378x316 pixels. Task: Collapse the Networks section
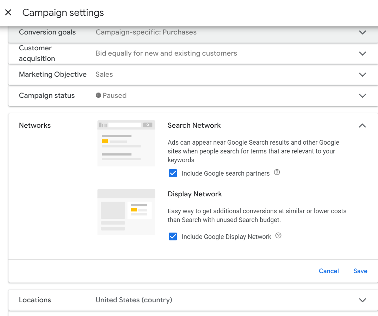pos(362,126)
